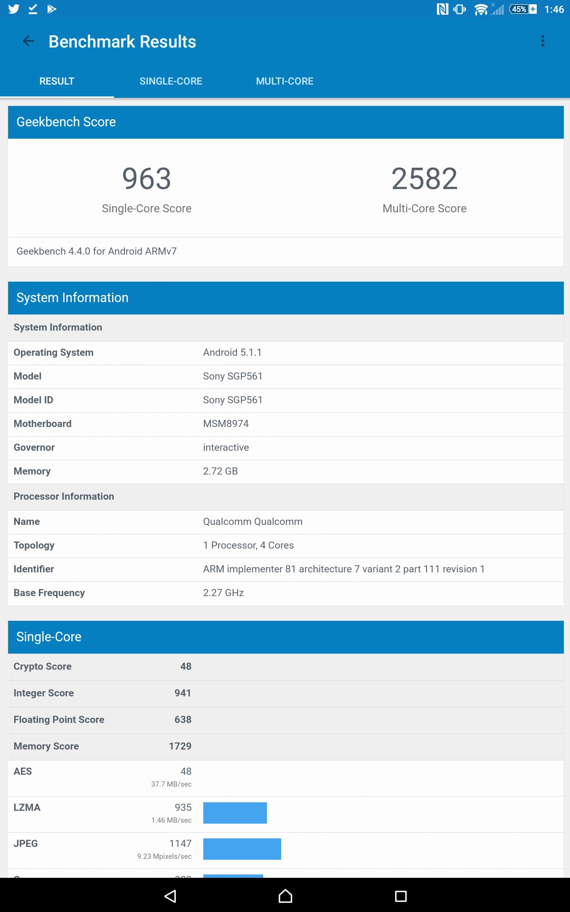
Task: Tap the single-core score 963
Action: pyautogui.click(x=146, y=179)
